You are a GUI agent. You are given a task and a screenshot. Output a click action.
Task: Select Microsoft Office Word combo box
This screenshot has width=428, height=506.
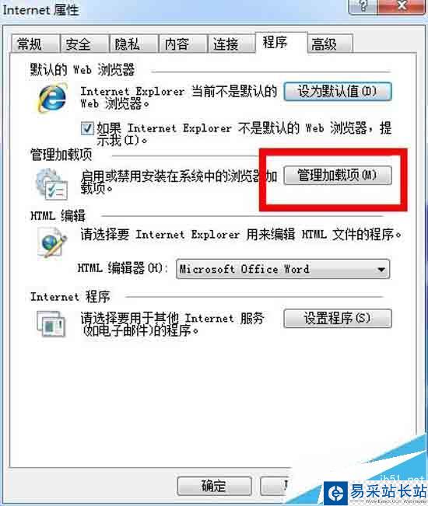coord(283,269)
